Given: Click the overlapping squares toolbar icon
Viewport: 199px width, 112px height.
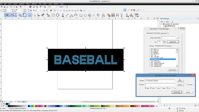Looking at the screenshot, I should click(x=20, y=15).
